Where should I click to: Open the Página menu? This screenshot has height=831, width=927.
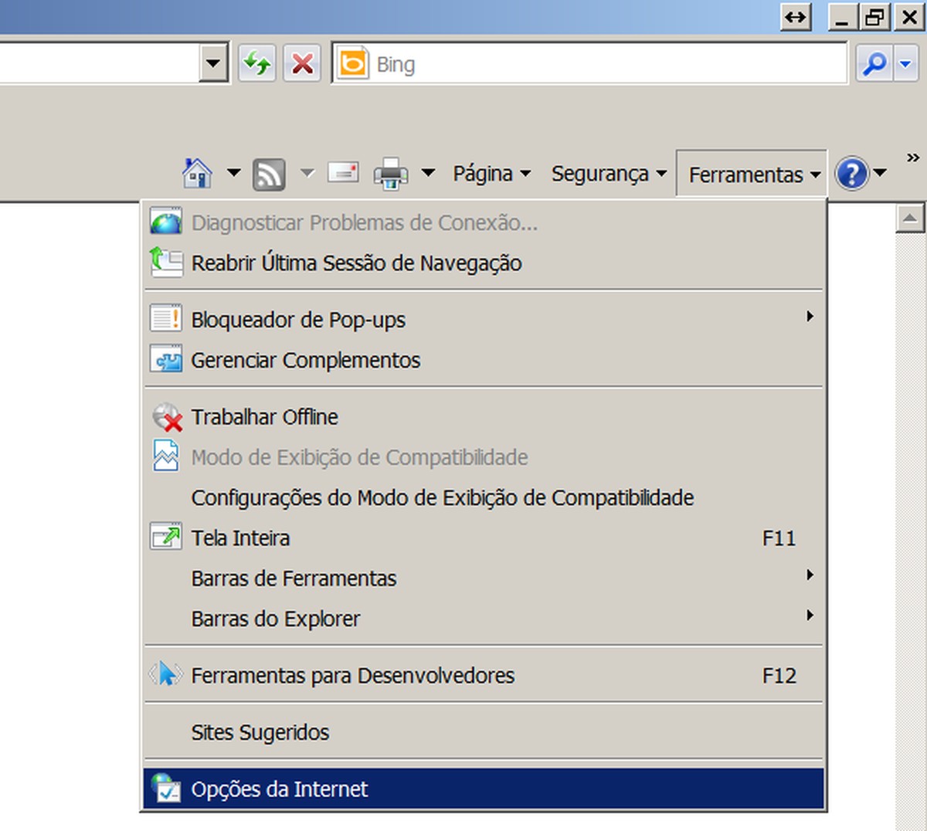pyautogui.click(x=491, y=174)
